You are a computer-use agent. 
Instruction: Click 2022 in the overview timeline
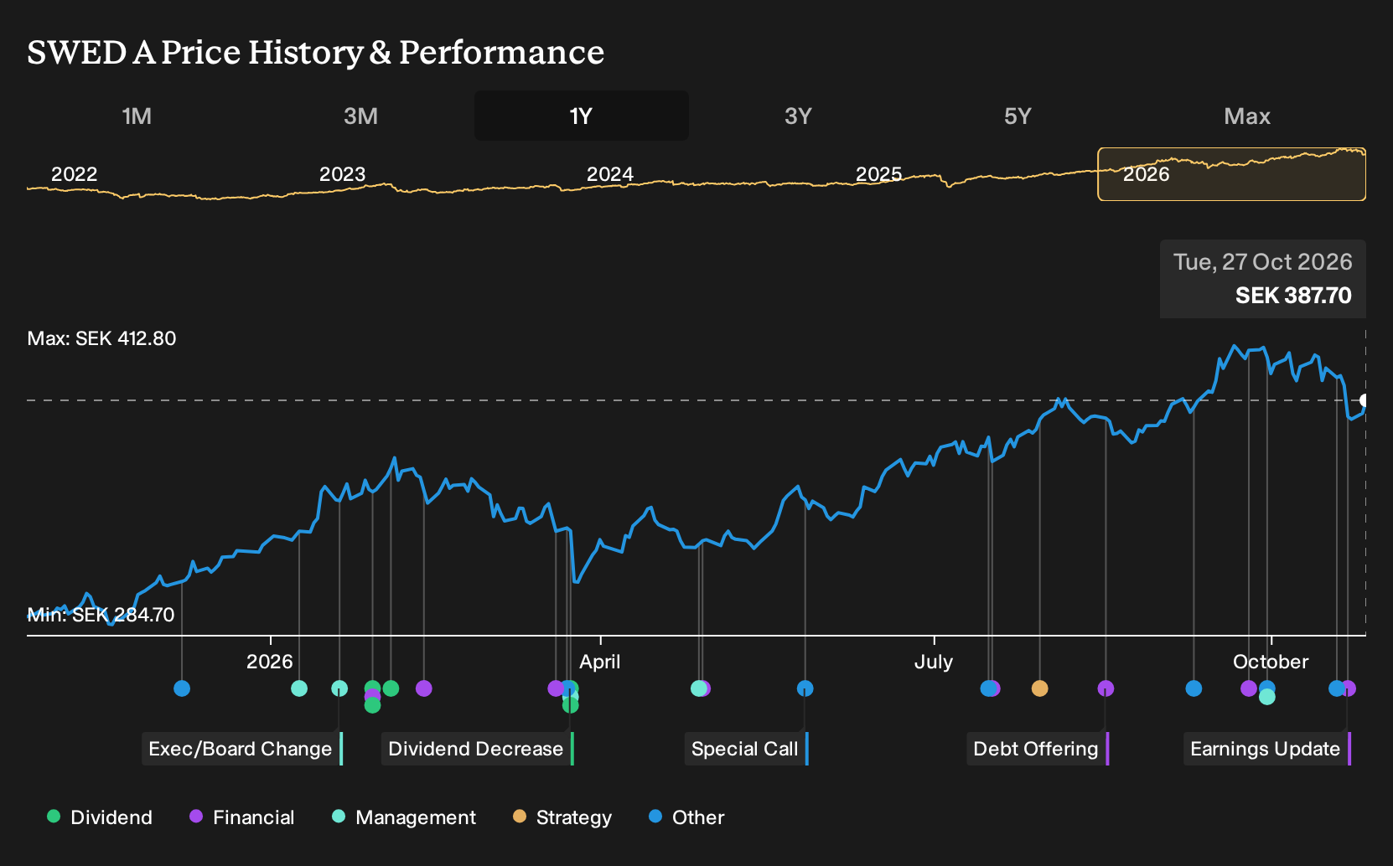click(x=75, y=174)
